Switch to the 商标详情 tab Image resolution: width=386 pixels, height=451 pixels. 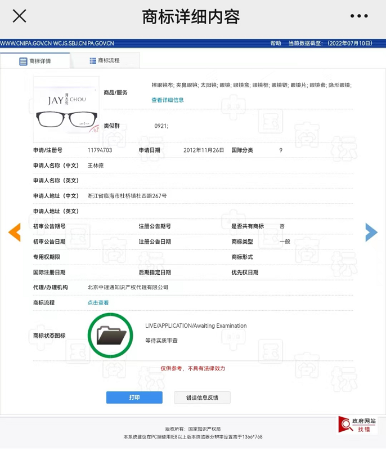35,61
